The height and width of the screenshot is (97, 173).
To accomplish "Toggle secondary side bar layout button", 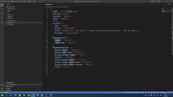I will (x=157, y=1).
